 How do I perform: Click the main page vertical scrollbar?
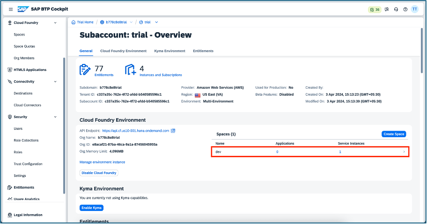pyautogui.click(x=422, y=50)
